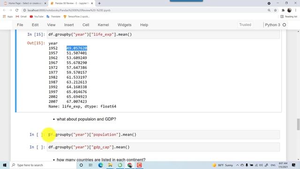Viewport: 300px width, 169px height.
Task: Close the Pandas 08 Review tab
Action: [x=92, y=3]
